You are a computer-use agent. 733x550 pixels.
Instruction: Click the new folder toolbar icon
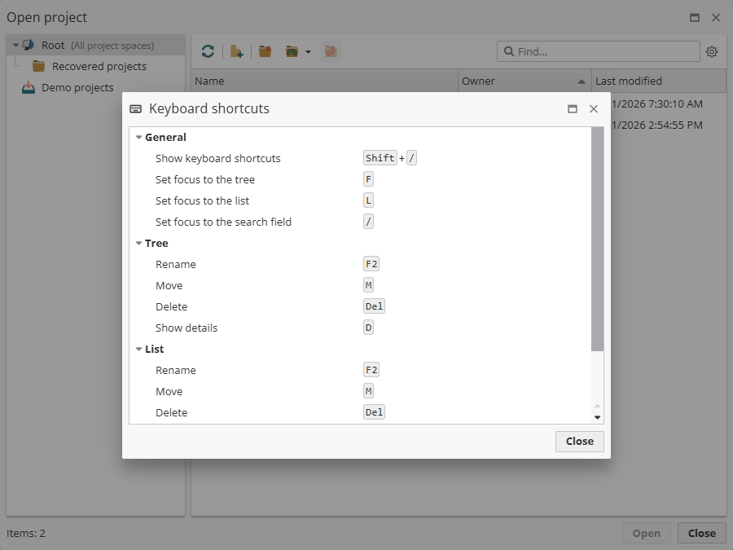click(264, 51)
